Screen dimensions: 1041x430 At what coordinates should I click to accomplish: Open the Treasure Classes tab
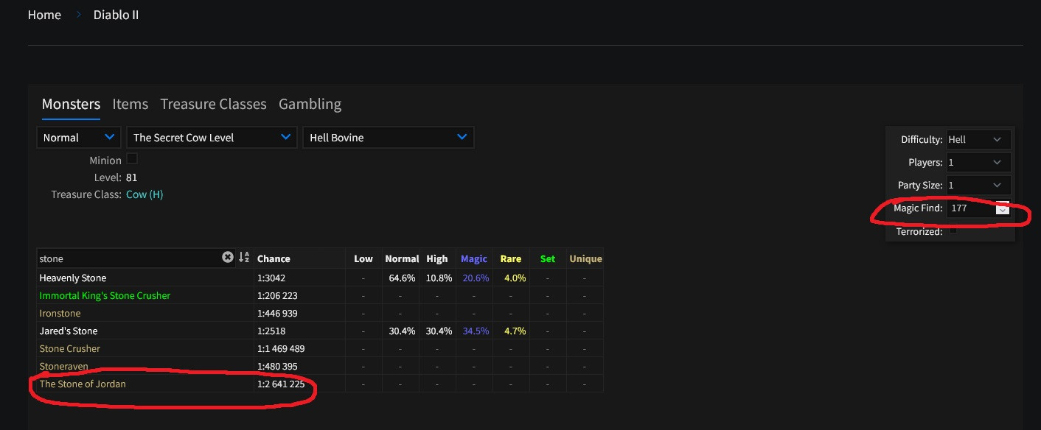(x=213, y=104)
